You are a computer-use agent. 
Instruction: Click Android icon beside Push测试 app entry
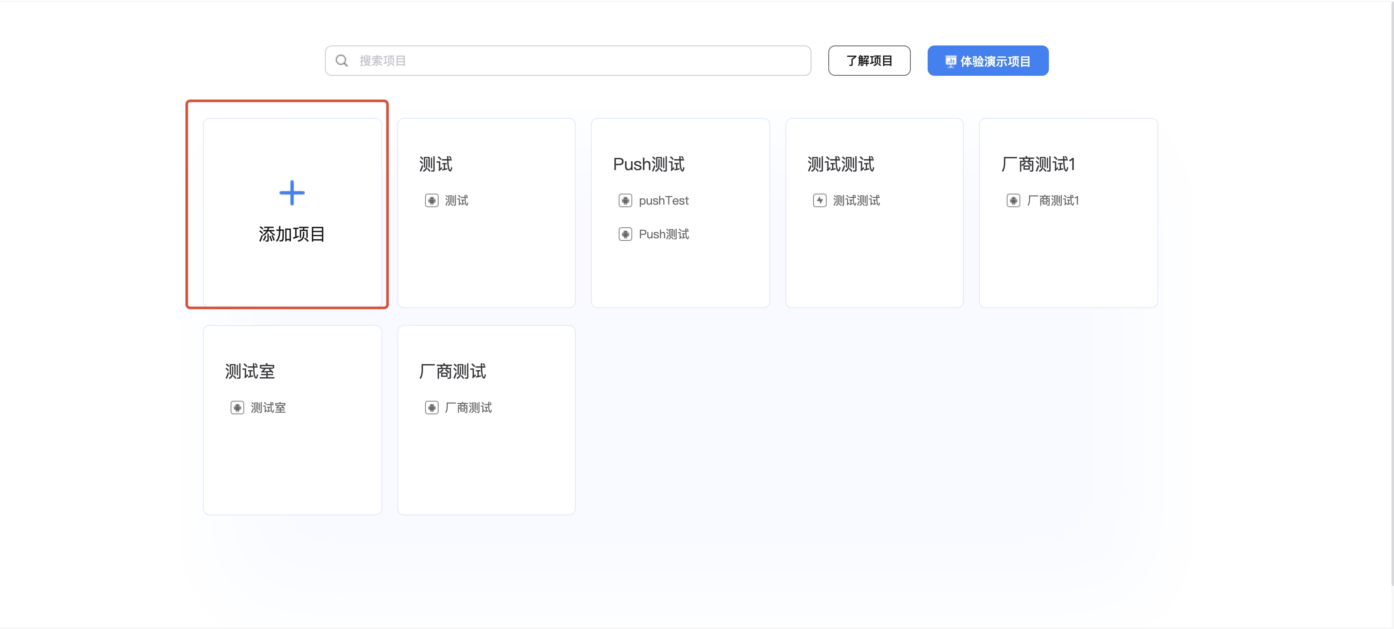tap(625, 235)
